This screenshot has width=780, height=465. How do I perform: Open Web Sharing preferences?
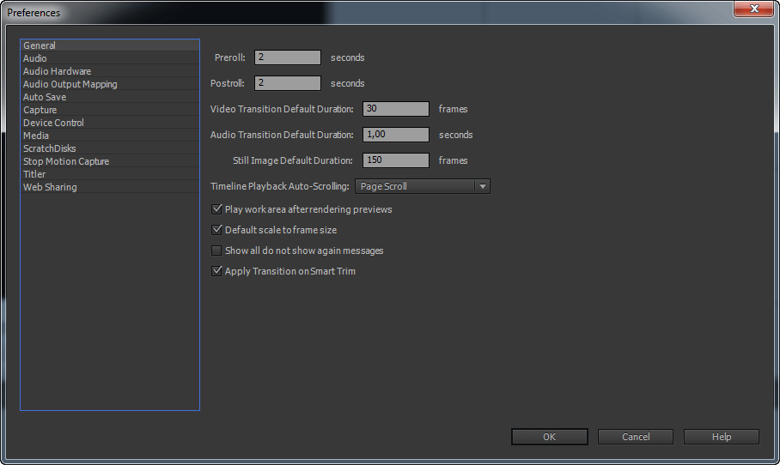(x=109, y=187)
